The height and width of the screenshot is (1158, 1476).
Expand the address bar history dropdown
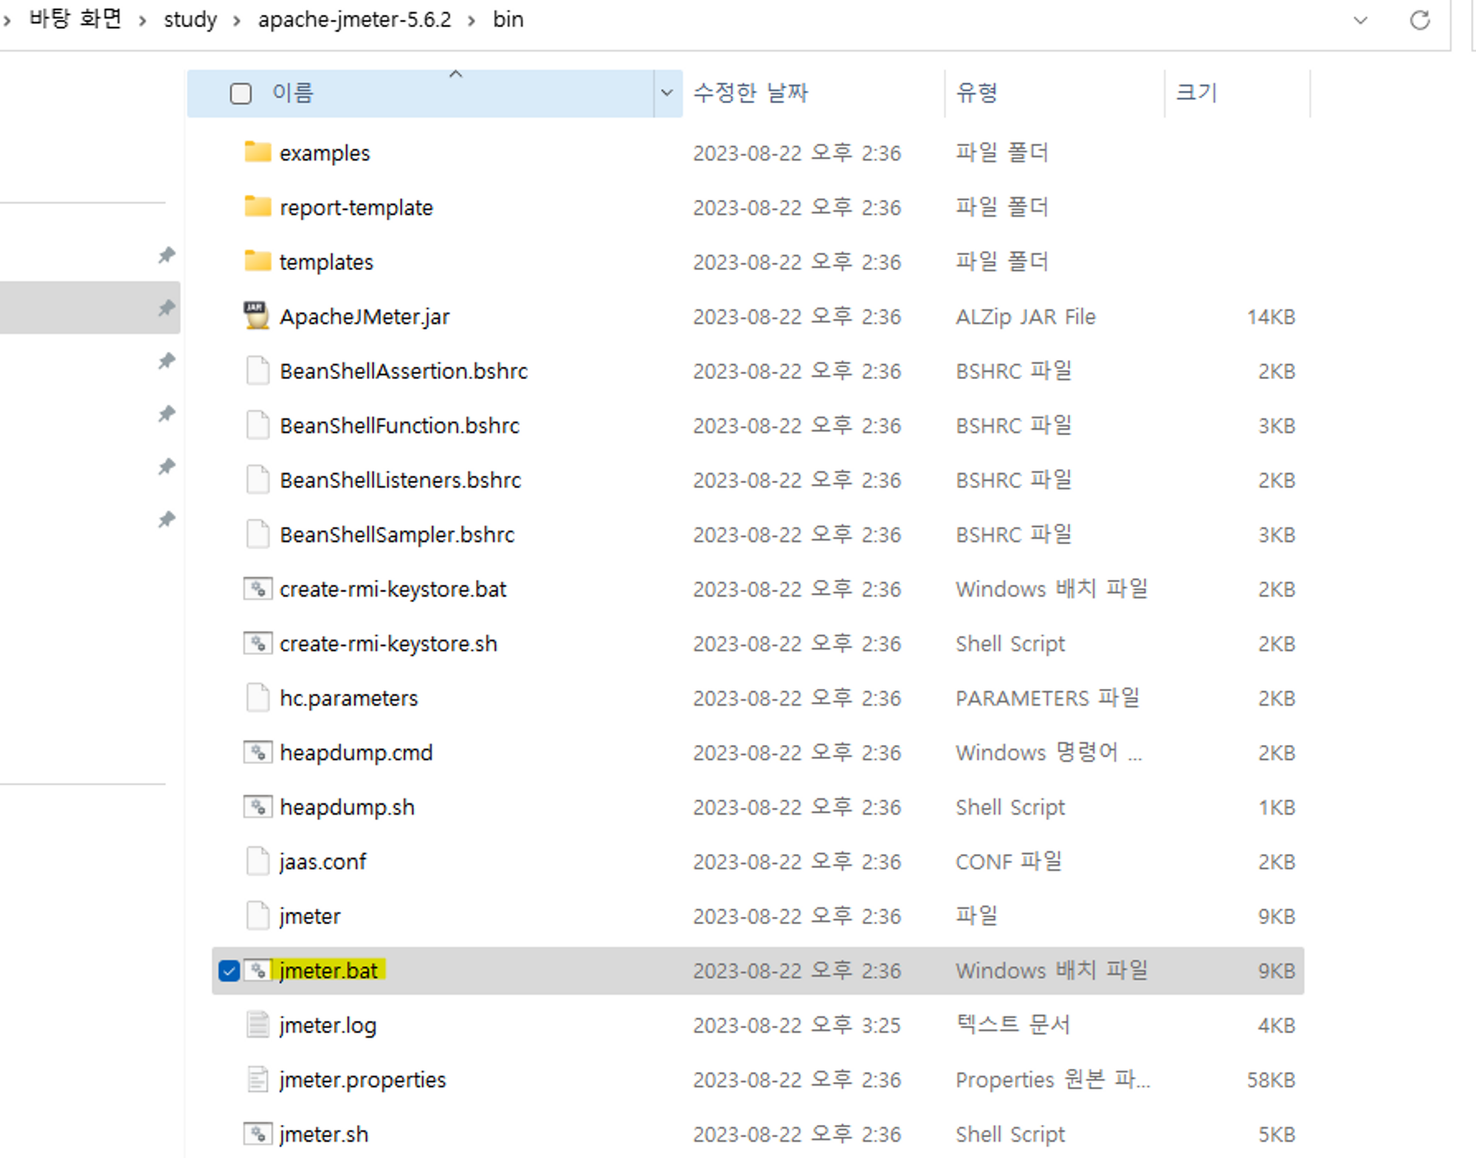click(x=1360, y=20)
